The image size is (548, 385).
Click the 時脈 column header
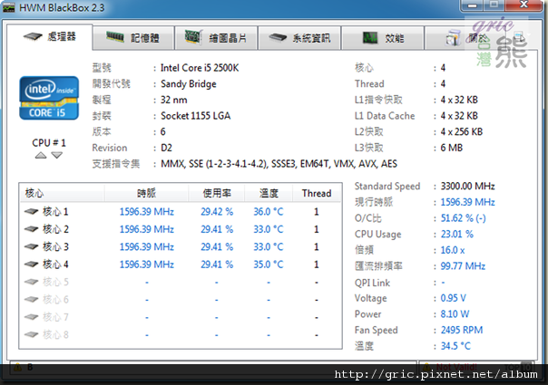click(x=146, y=193)
